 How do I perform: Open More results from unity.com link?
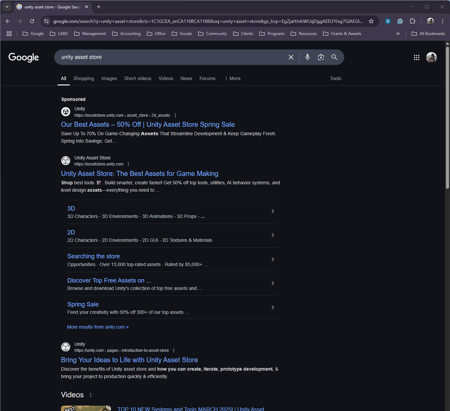tap(98, 327)
